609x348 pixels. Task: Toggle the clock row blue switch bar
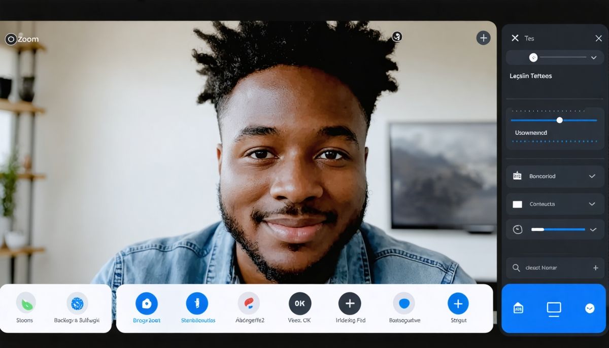[x=558, y=229]
